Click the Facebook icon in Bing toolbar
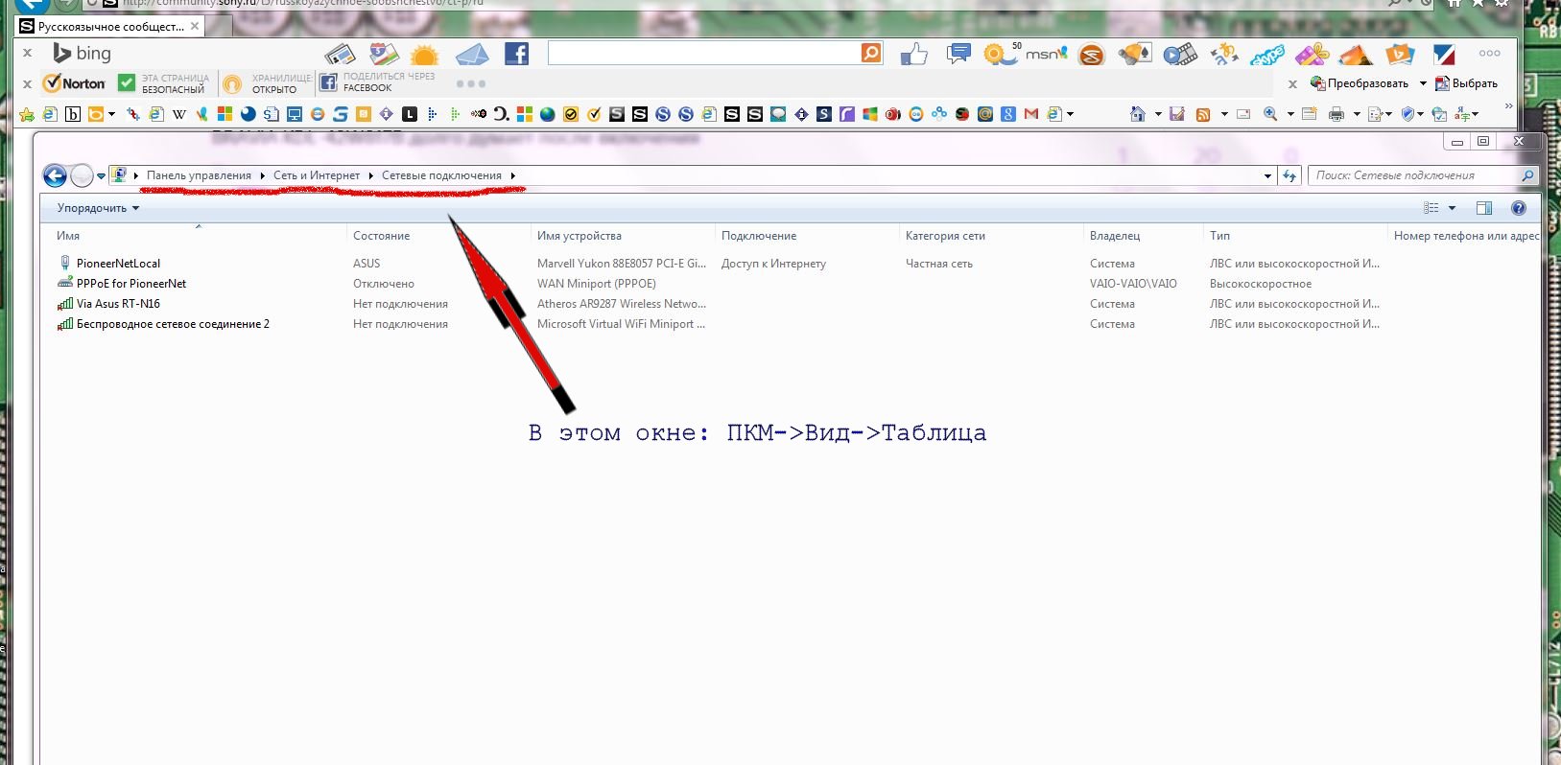The height and width of the screenshot is (765, 1561). pyautogui.click(x=516, y=54)
